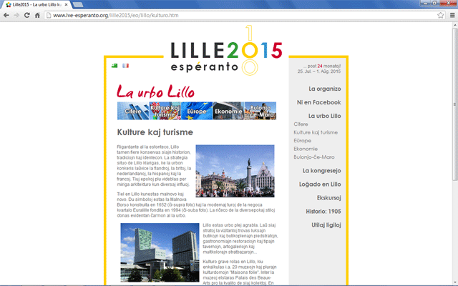The width and height of the screenshot is (458, 286).
Task: Open the Chrome menu hamburger icon
Action: point(452,15)
